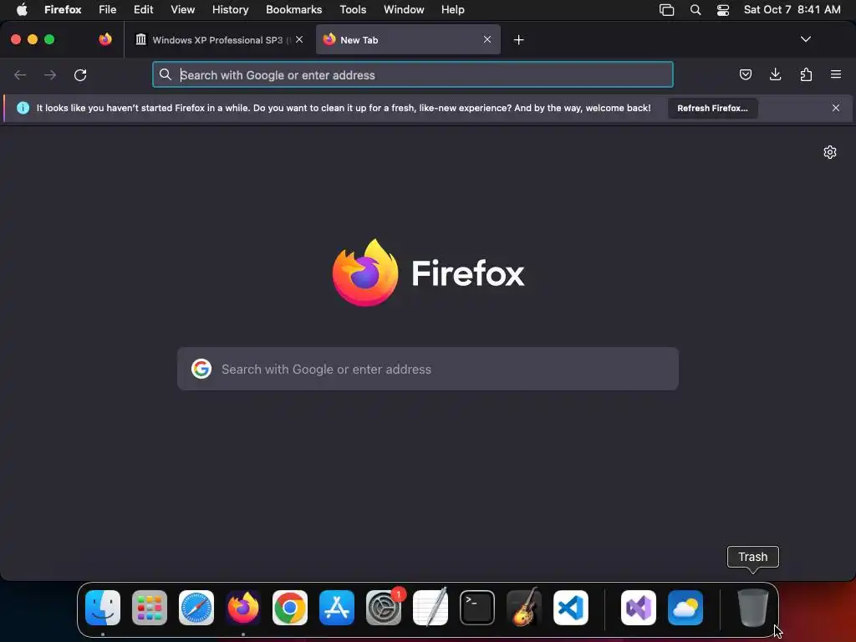Expand the list all tabs chevron
This screenshot has height=642, width=856.
pos(805,39)
